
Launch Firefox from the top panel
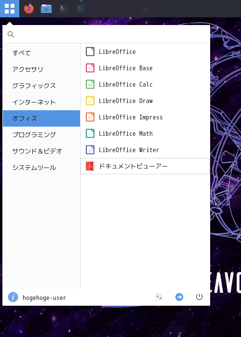click(29, 9)
